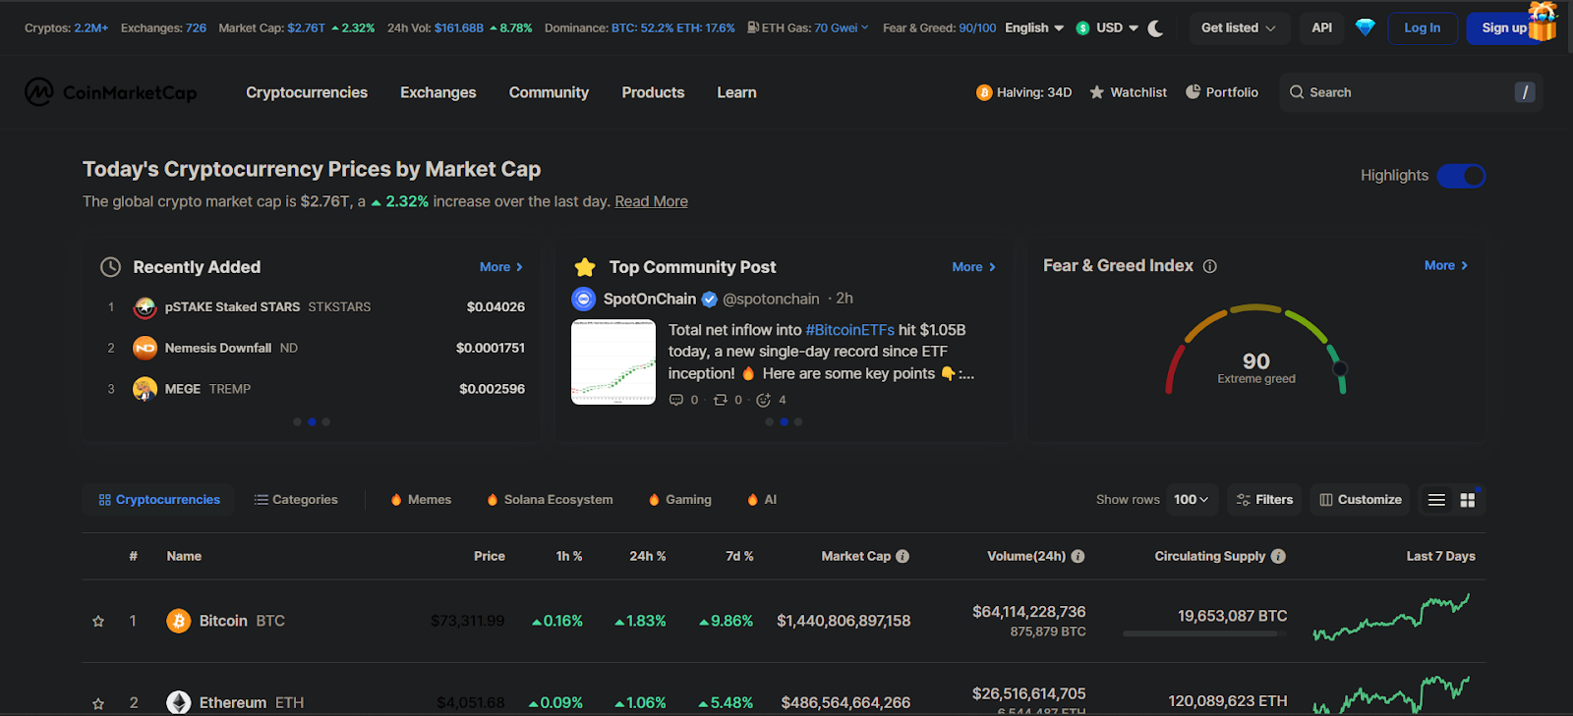Open the English language dropdown
The width and height of the screenshot is (1573, 716).
pos(1034,28)
